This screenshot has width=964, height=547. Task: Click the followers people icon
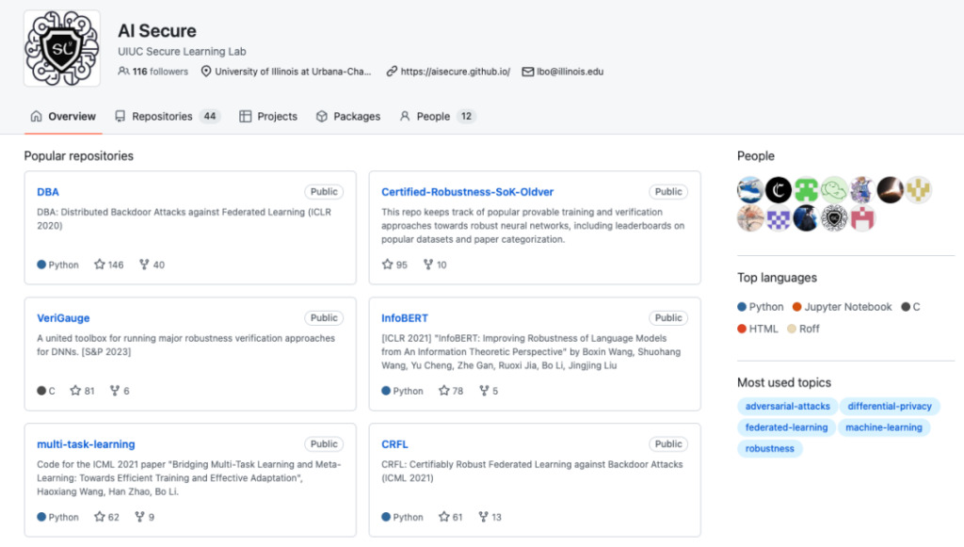coord(123,72)
